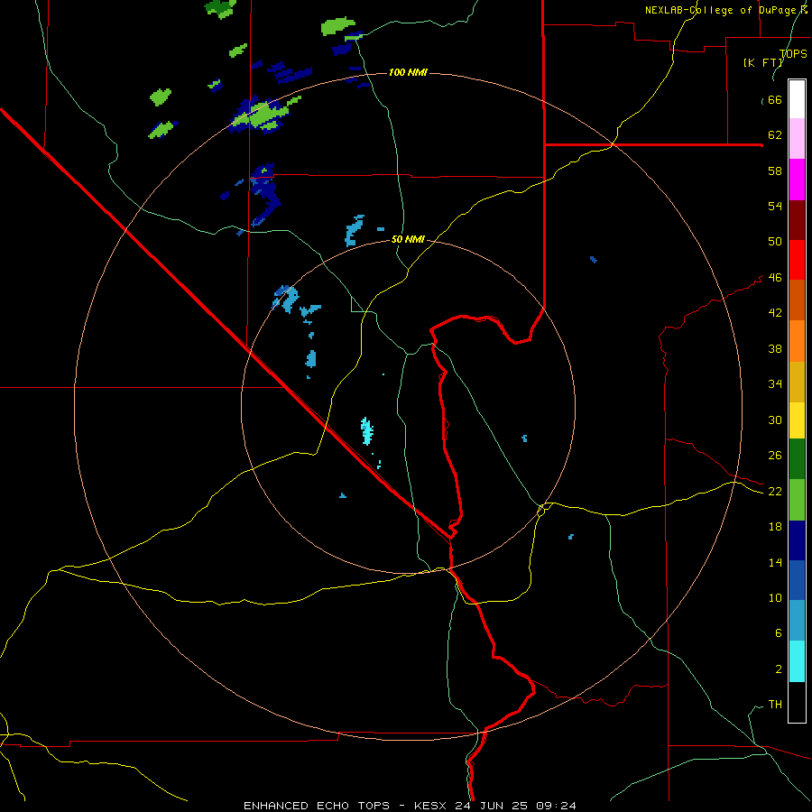
Task: Click the legend value "34"
Action: (x=775, y=383)
